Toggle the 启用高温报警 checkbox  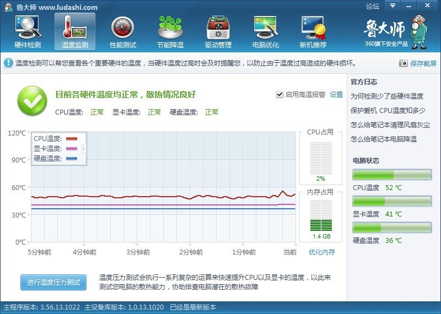[279, 94]
